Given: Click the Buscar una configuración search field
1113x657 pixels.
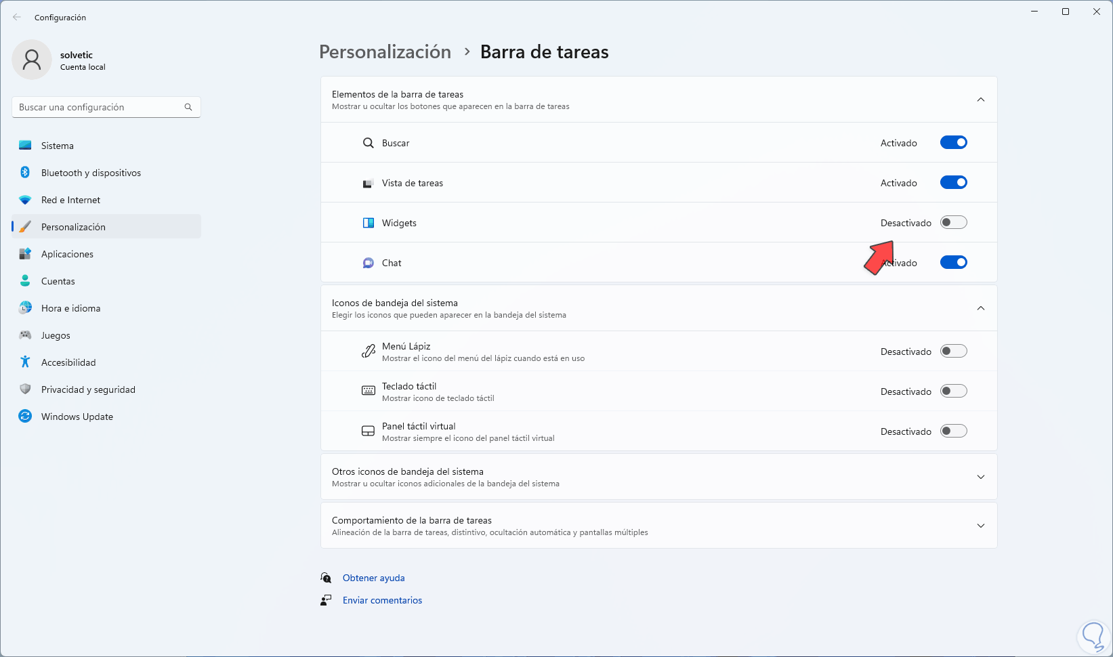Looking at the screenshot, I should 98,107.
